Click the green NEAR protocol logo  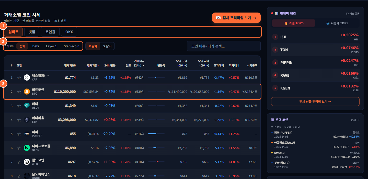[x=27, y=148]
